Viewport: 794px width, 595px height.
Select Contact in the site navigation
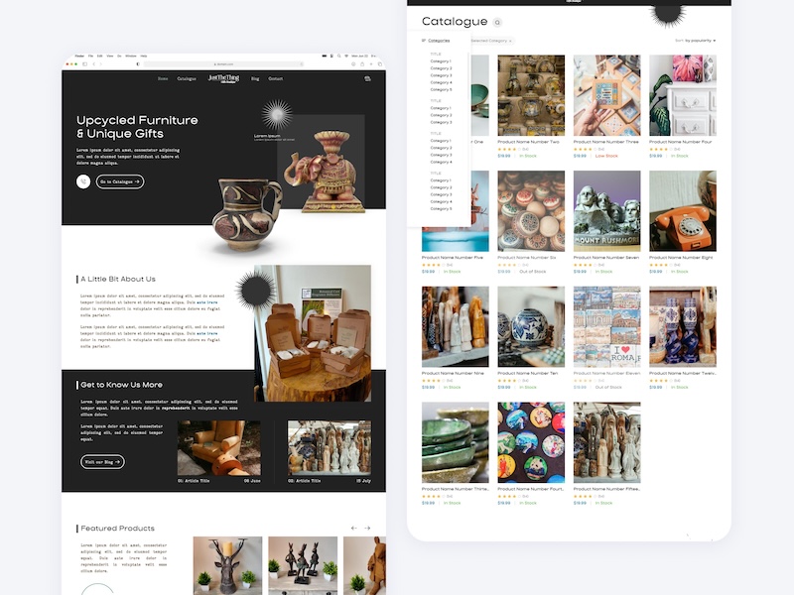pos(277,77)
